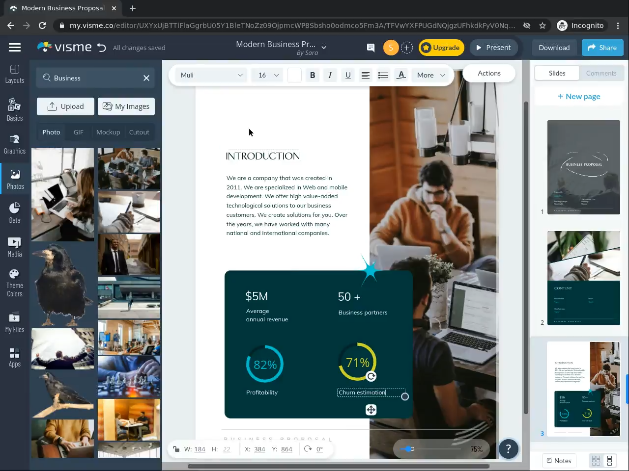Open the Visme hamburger menu
The height and width of the screenshot is (471, 629).
pos(15,48)
